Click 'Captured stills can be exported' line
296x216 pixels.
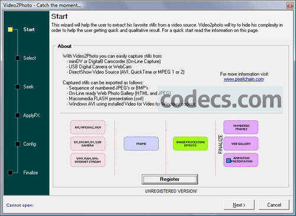pyautogui.click(x=103, y=83)
